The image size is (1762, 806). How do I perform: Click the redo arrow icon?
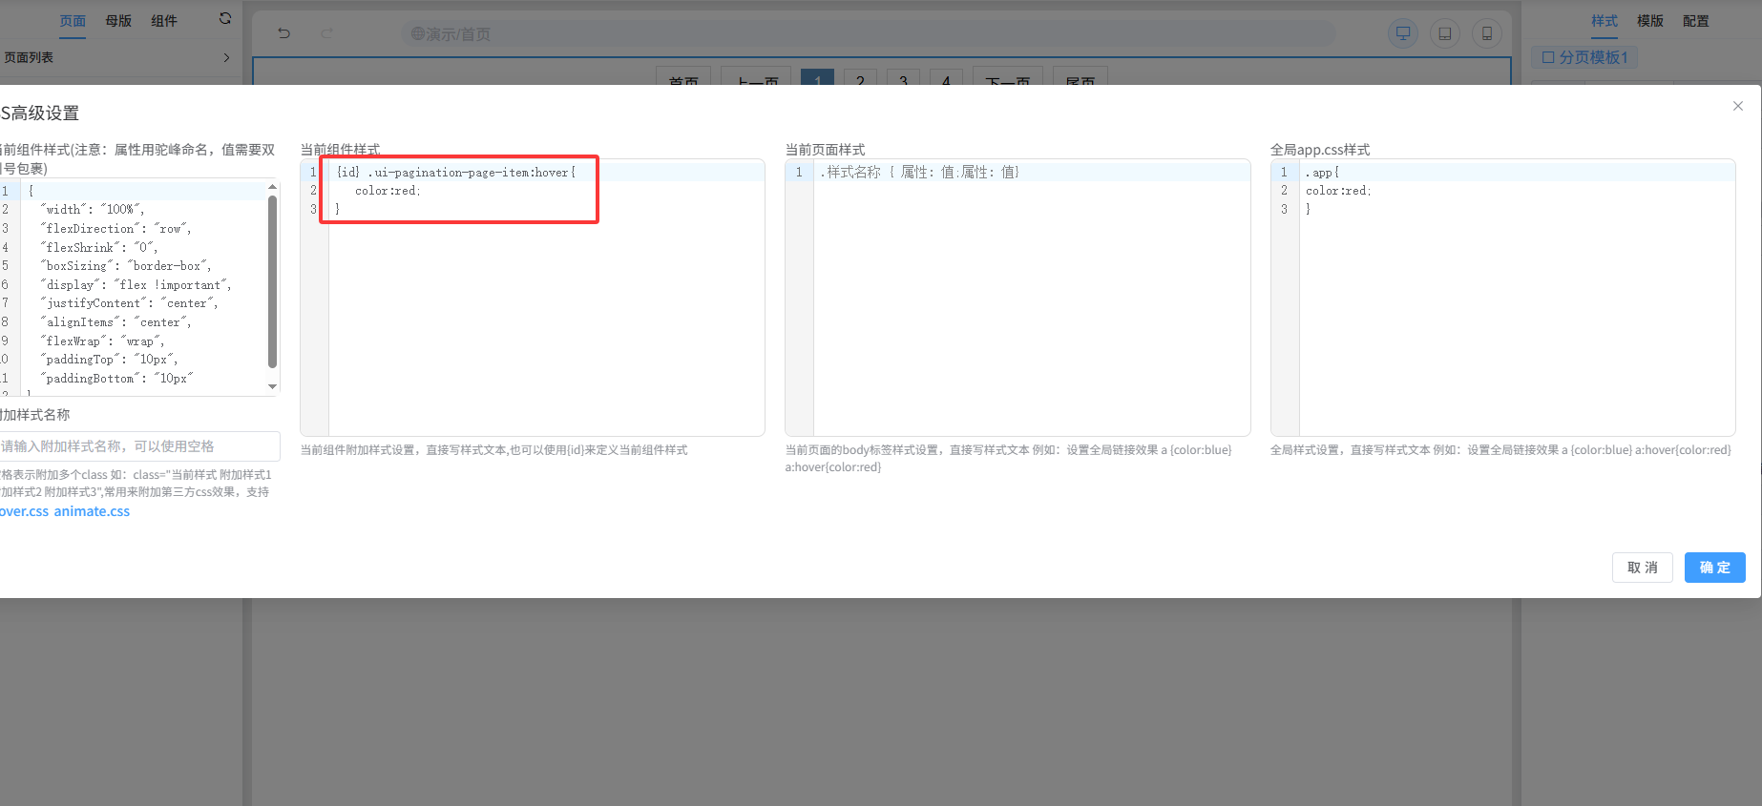point(326,33)
